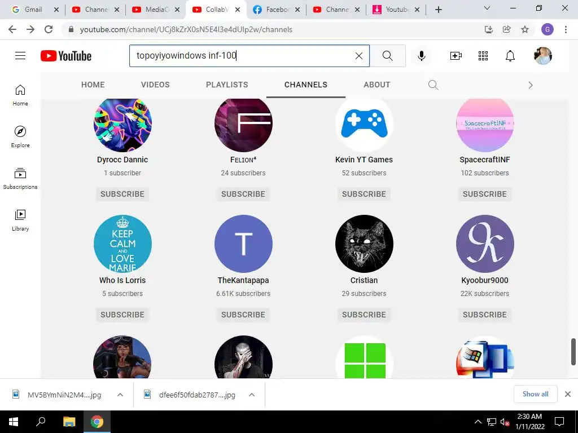Install app icon in the address bar
The image size is (578, 433).
(488, 29)
